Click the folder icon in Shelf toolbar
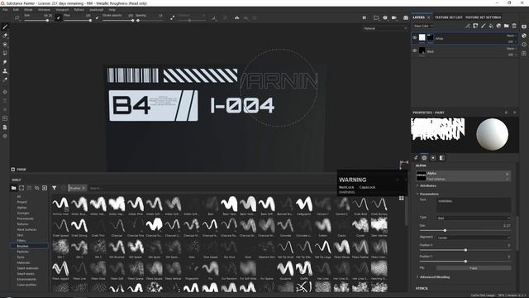Viewport: 529px width, 298px height. [13, 188]
